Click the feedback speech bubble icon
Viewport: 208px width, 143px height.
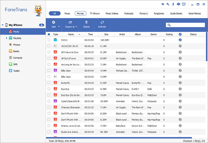(179, 4)
